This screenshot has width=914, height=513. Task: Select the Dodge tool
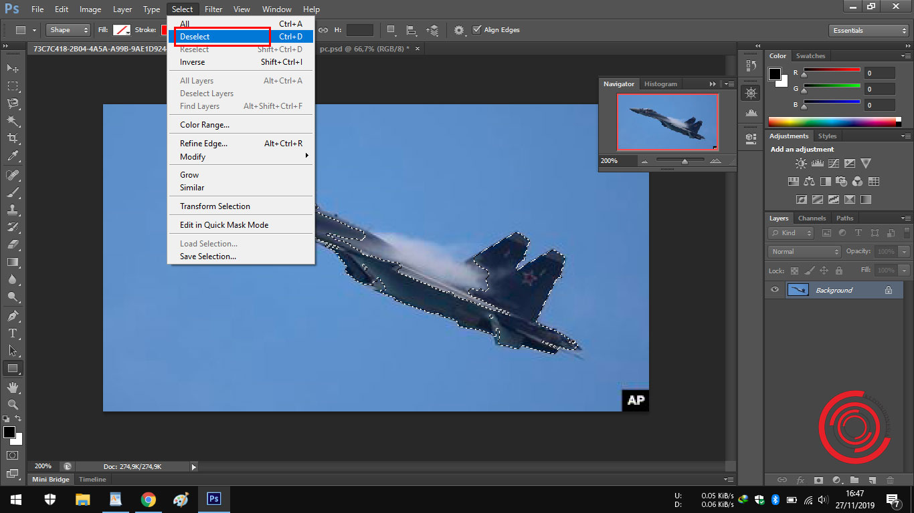(13, 297)
